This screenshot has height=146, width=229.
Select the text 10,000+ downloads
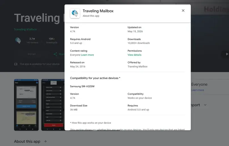tap(139, 43)
